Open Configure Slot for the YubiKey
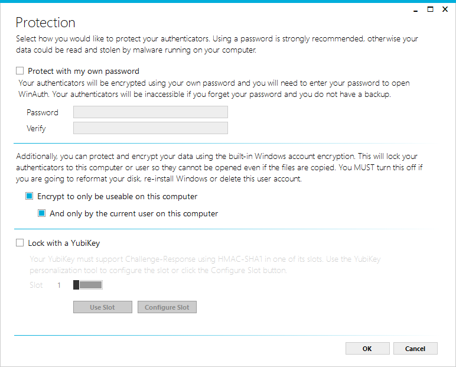Image resolution: width=456 pixels, height=367 pixels. coord(167,307)
